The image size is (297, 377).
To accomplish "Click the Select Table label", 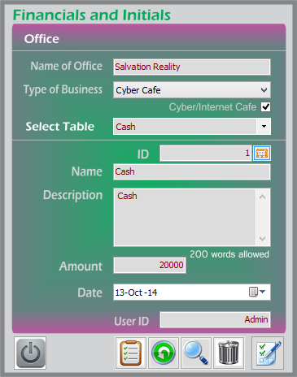I will [60, 127].
